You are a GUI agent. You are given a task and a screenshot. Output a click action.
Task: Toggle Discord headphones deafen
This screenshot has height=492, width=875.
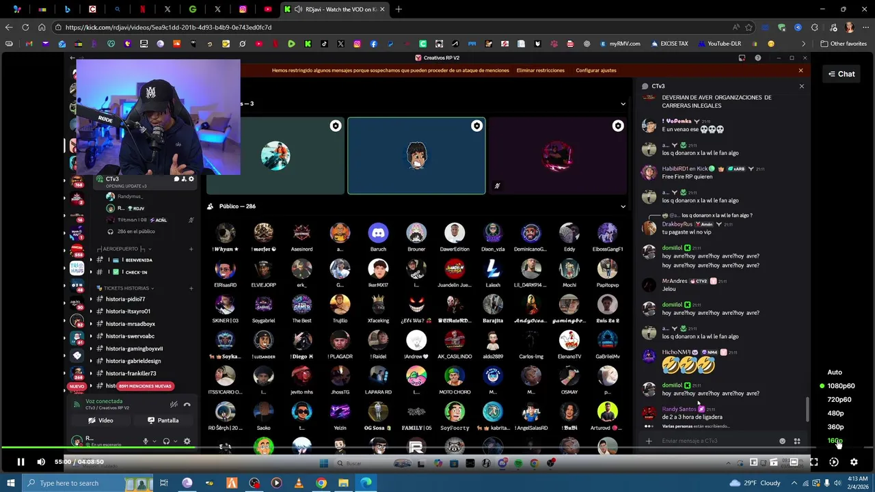166,441
